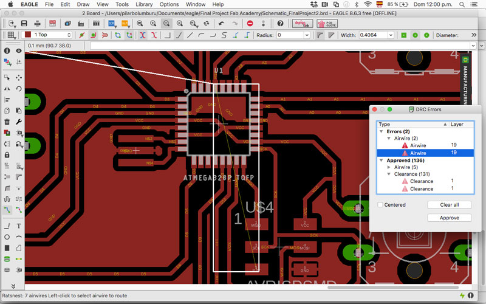Expand the Airwire (5) approved group

click(x=389, y=167)
